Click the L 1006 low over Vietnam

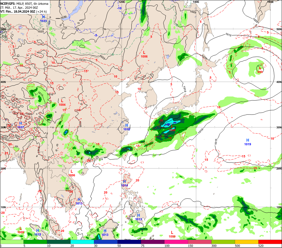[x=72, y=173]
